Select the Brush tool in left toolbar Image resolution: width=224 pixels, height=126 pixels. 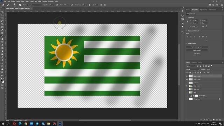coord(2,36)
